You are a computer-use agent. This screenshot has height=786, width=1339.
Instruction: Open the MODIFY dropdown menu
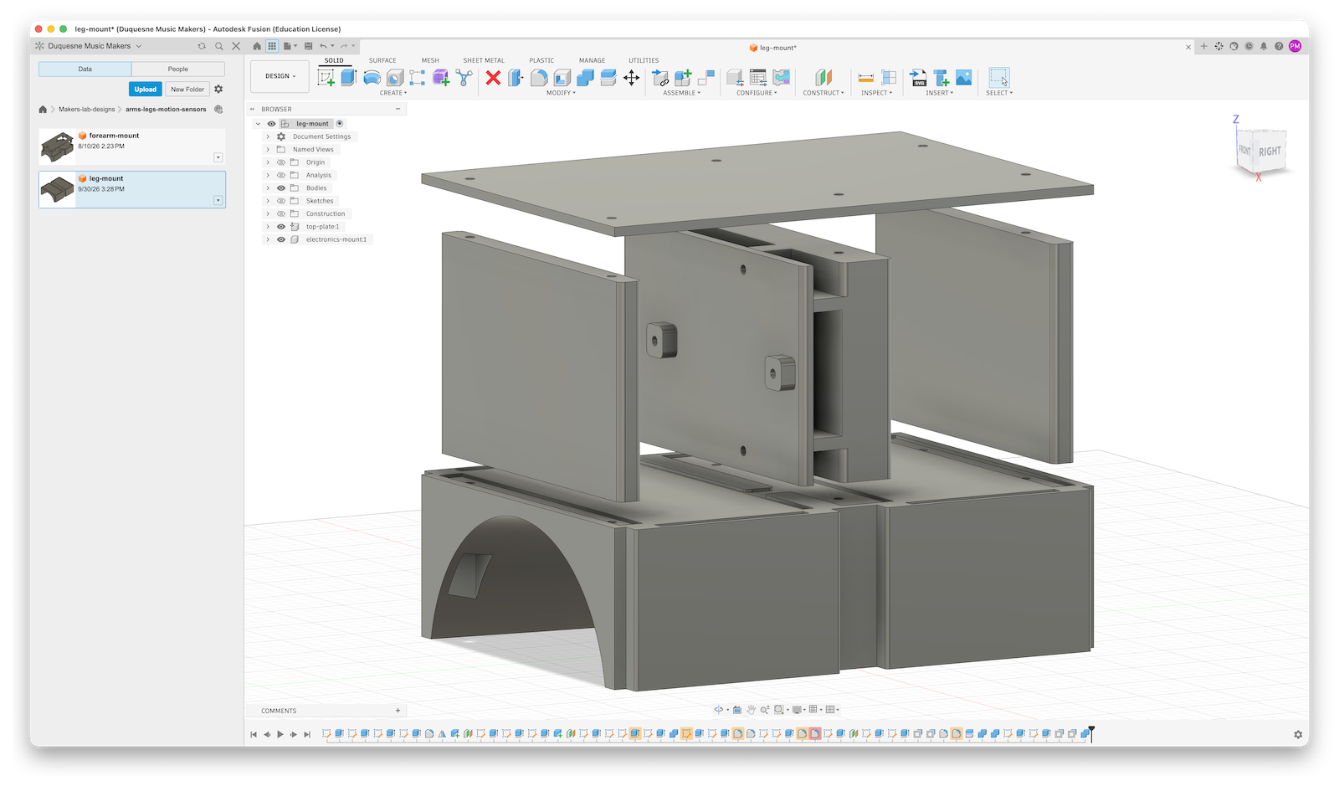tap(561, 93)
